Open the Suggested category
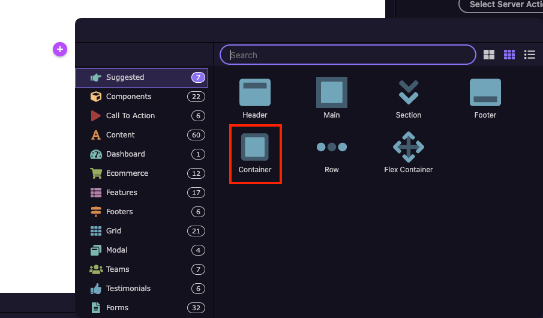 141,77
